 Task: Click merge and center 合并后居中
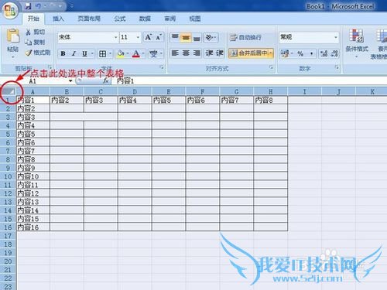pos(248,53)
